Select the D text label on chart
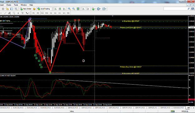195x113 pixels. pos(84,61)
